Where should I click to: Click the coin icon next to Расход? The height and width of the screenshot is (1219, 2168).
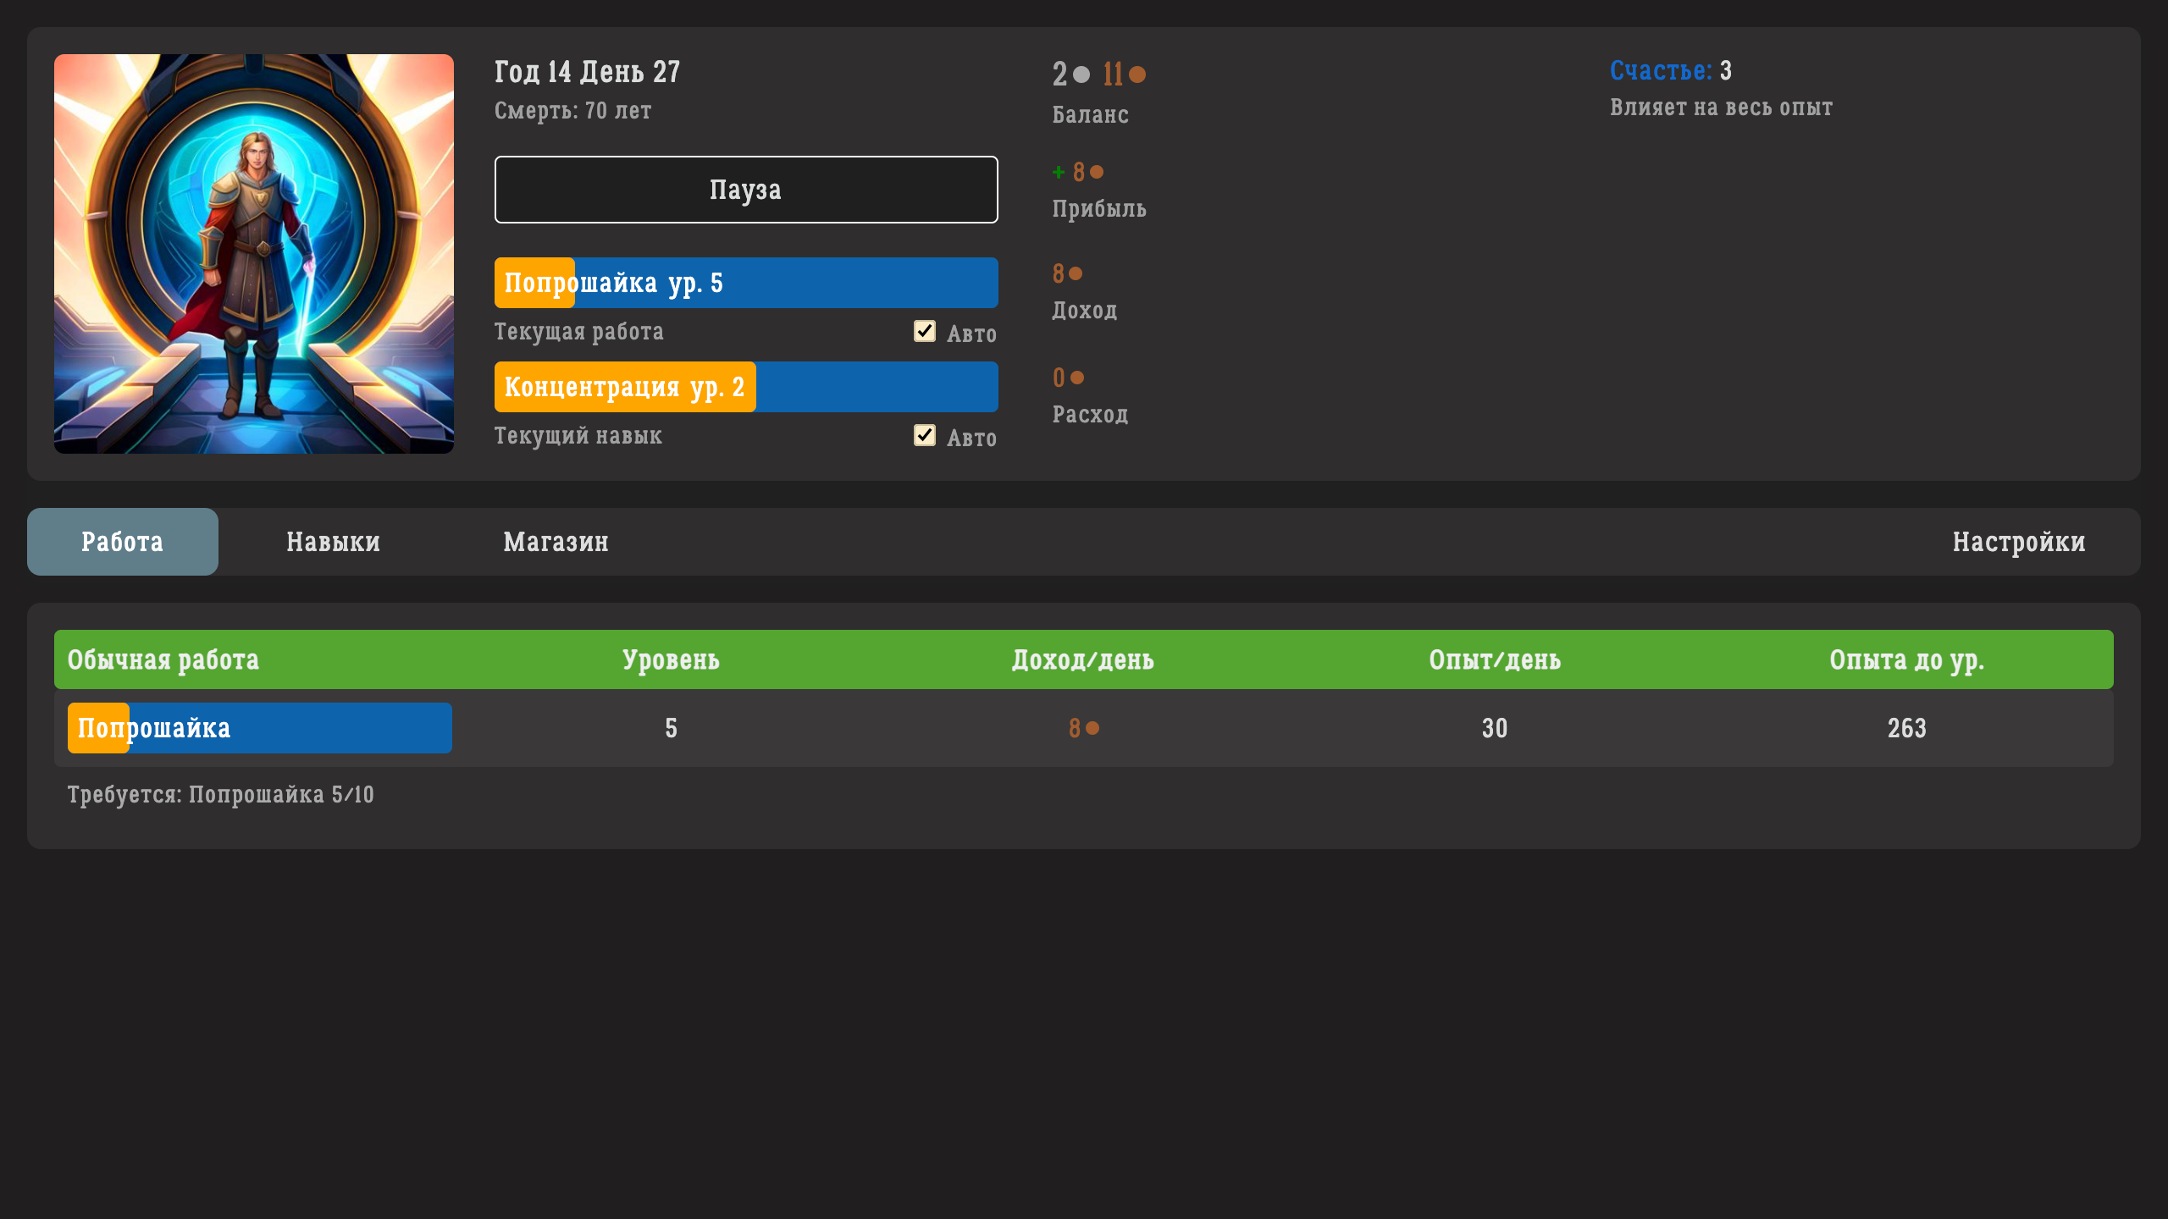coord(1076,377)
